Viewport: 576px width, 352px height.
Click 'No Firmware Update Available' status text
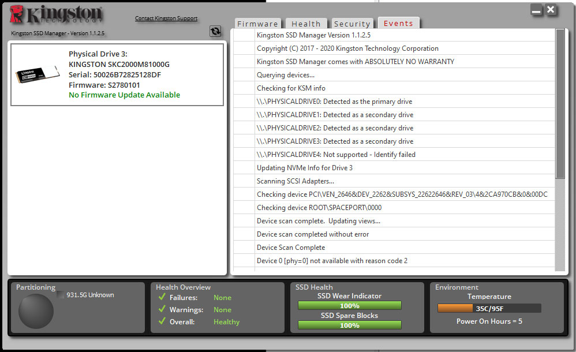click(x=124, y=95)
